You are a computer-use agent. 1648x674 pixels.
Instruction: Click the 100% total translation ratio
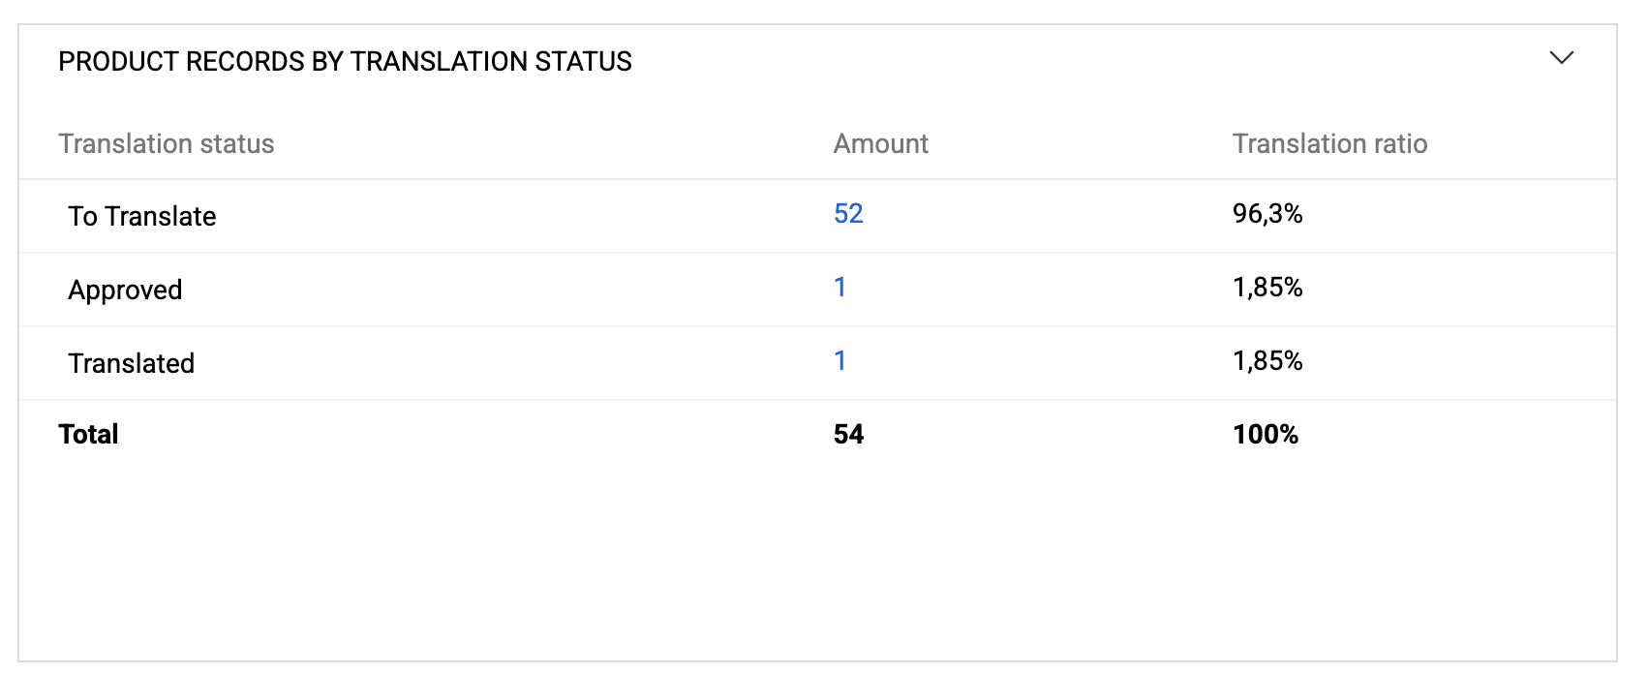pos(1265,434)
